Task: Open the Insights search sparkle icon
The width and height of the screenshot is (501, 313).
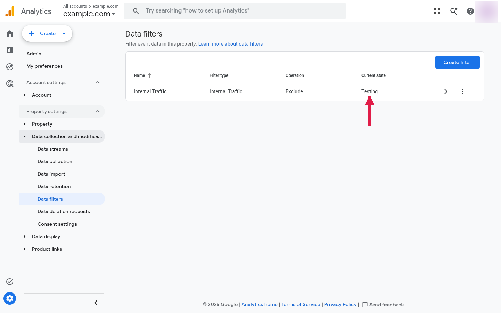Action: [454, 11]
